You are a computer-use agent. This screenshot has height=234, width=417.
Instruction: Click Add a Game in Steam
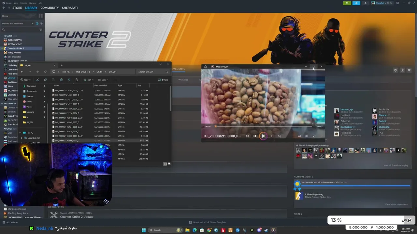(10, 222)
